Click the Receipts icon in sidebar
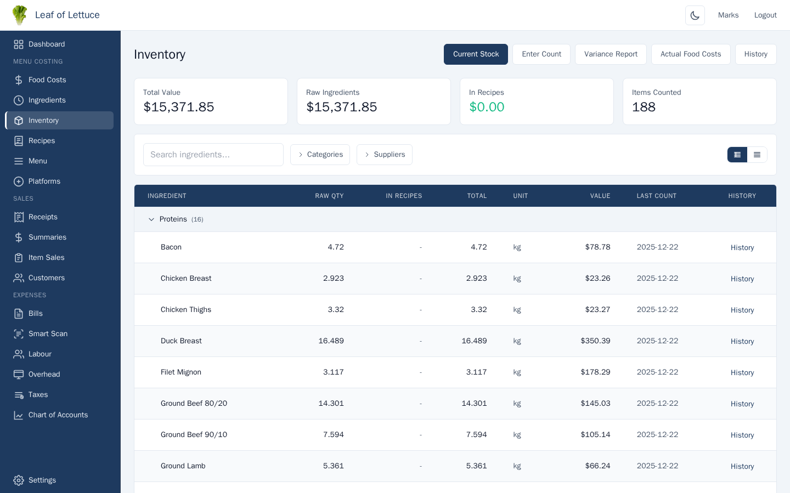This screenshot has height=493, width=790. pyautogui.click(x=19, y=217)
